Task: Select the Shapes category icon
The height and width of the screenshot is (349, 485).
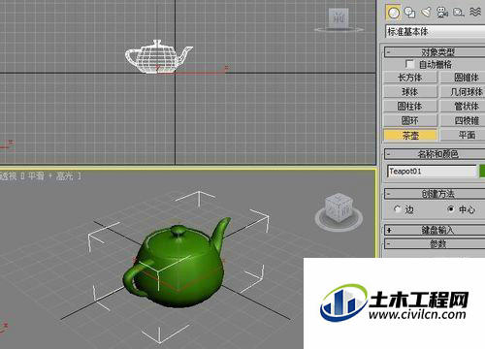Action: tap(409, 13)
